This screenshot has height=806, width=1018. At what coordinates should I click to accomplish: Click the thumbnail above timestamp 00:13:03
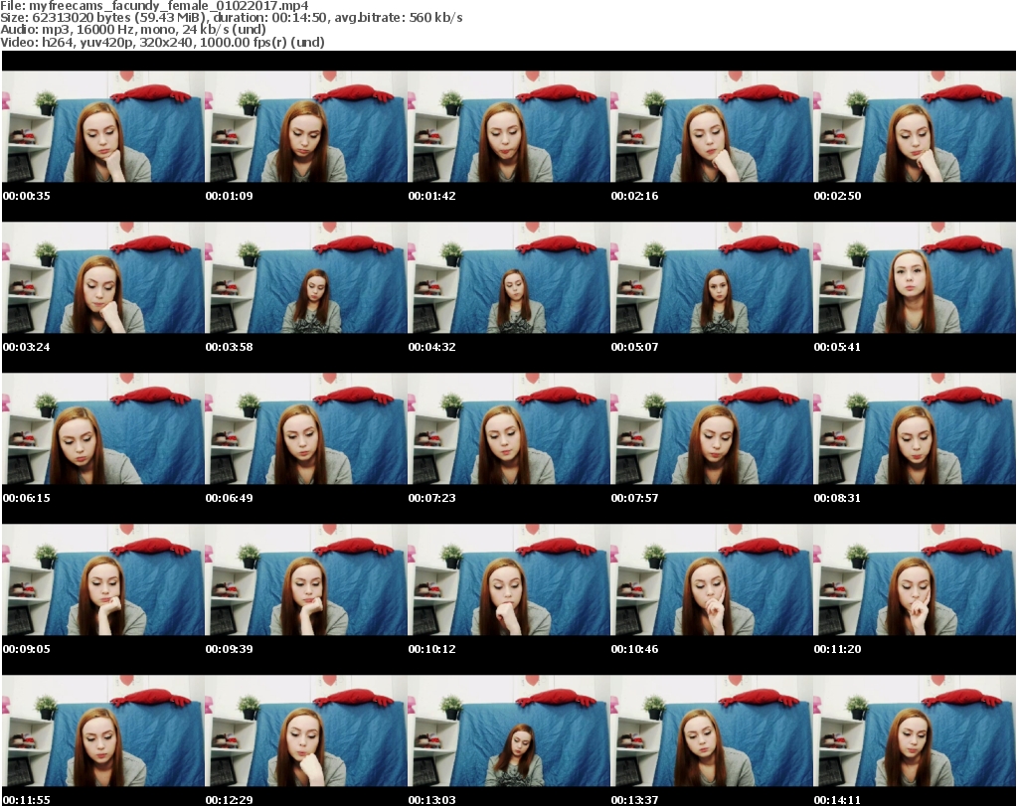509,731
